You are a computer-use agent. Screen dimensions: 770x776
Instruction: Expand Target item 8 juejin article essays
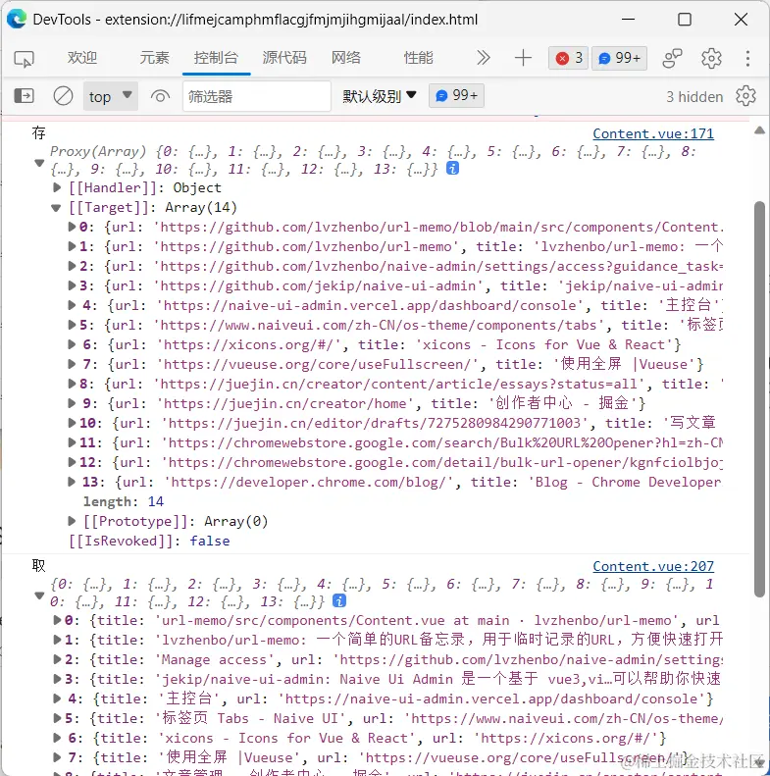(73, 384)
